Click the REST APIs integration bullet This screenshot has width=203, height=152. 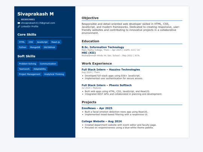123,94
